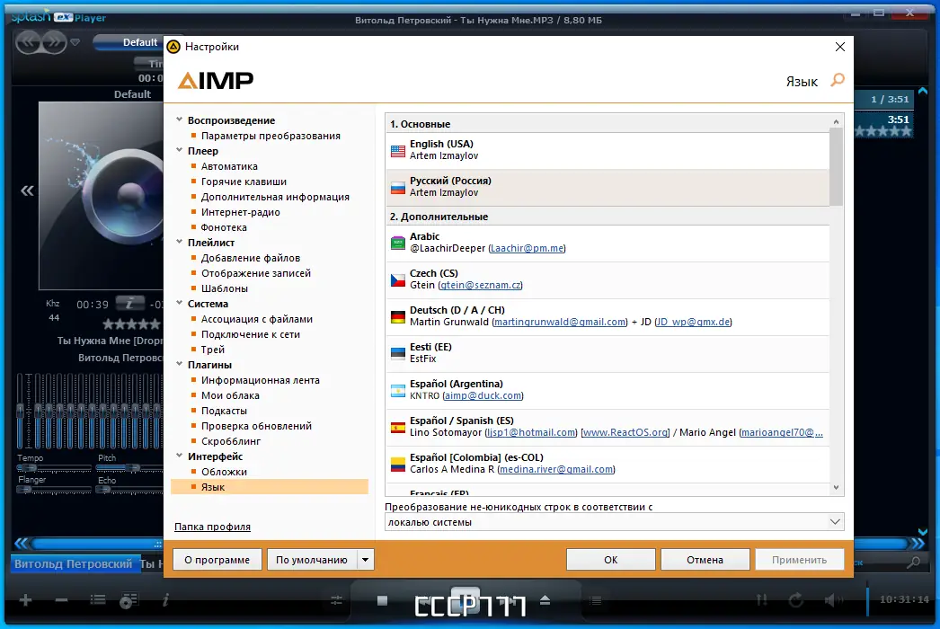Open the language search magnifier icon
The image size is (940, 629).
[836, 81]
